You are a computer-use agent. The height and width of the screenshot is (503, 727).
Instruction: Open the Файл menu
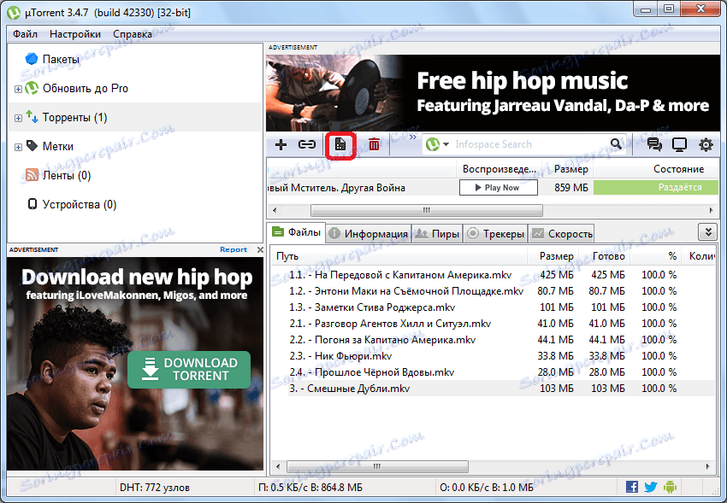pyautogui.click(x=25, y=34)
